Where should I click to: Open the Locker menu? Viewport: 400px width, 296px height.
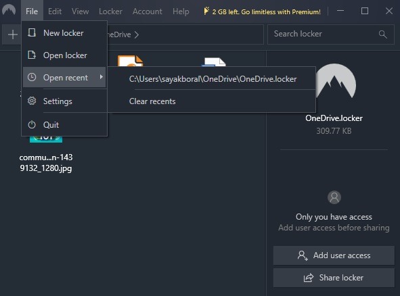(110, 11)
